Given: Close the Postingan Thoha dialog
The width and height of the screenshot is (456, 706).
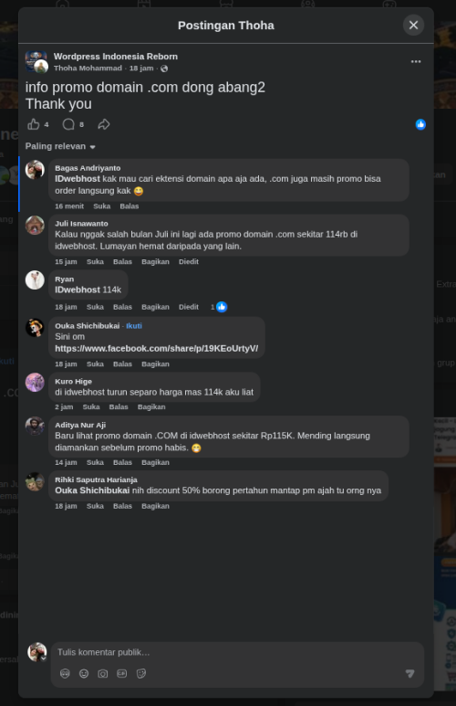Looking at the screenshot, I should (x=414, y=26).
